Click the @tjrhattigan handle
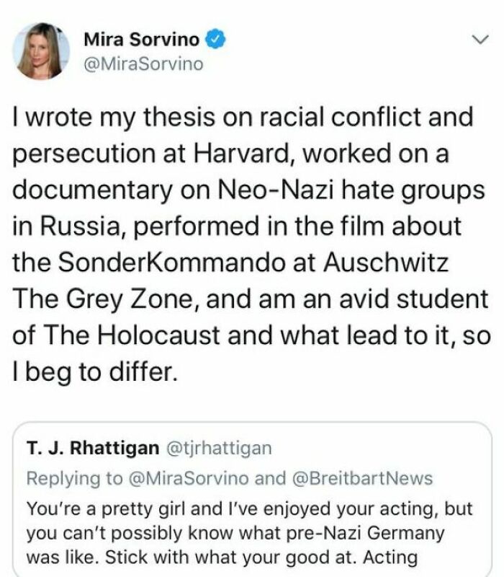504x577 pixels. click(219, 449)
